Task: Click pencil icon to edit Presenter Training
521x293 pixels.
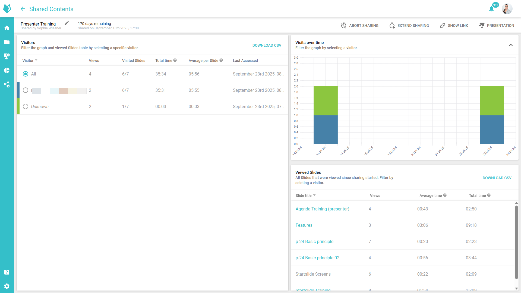Action: [x=67, y=23]
